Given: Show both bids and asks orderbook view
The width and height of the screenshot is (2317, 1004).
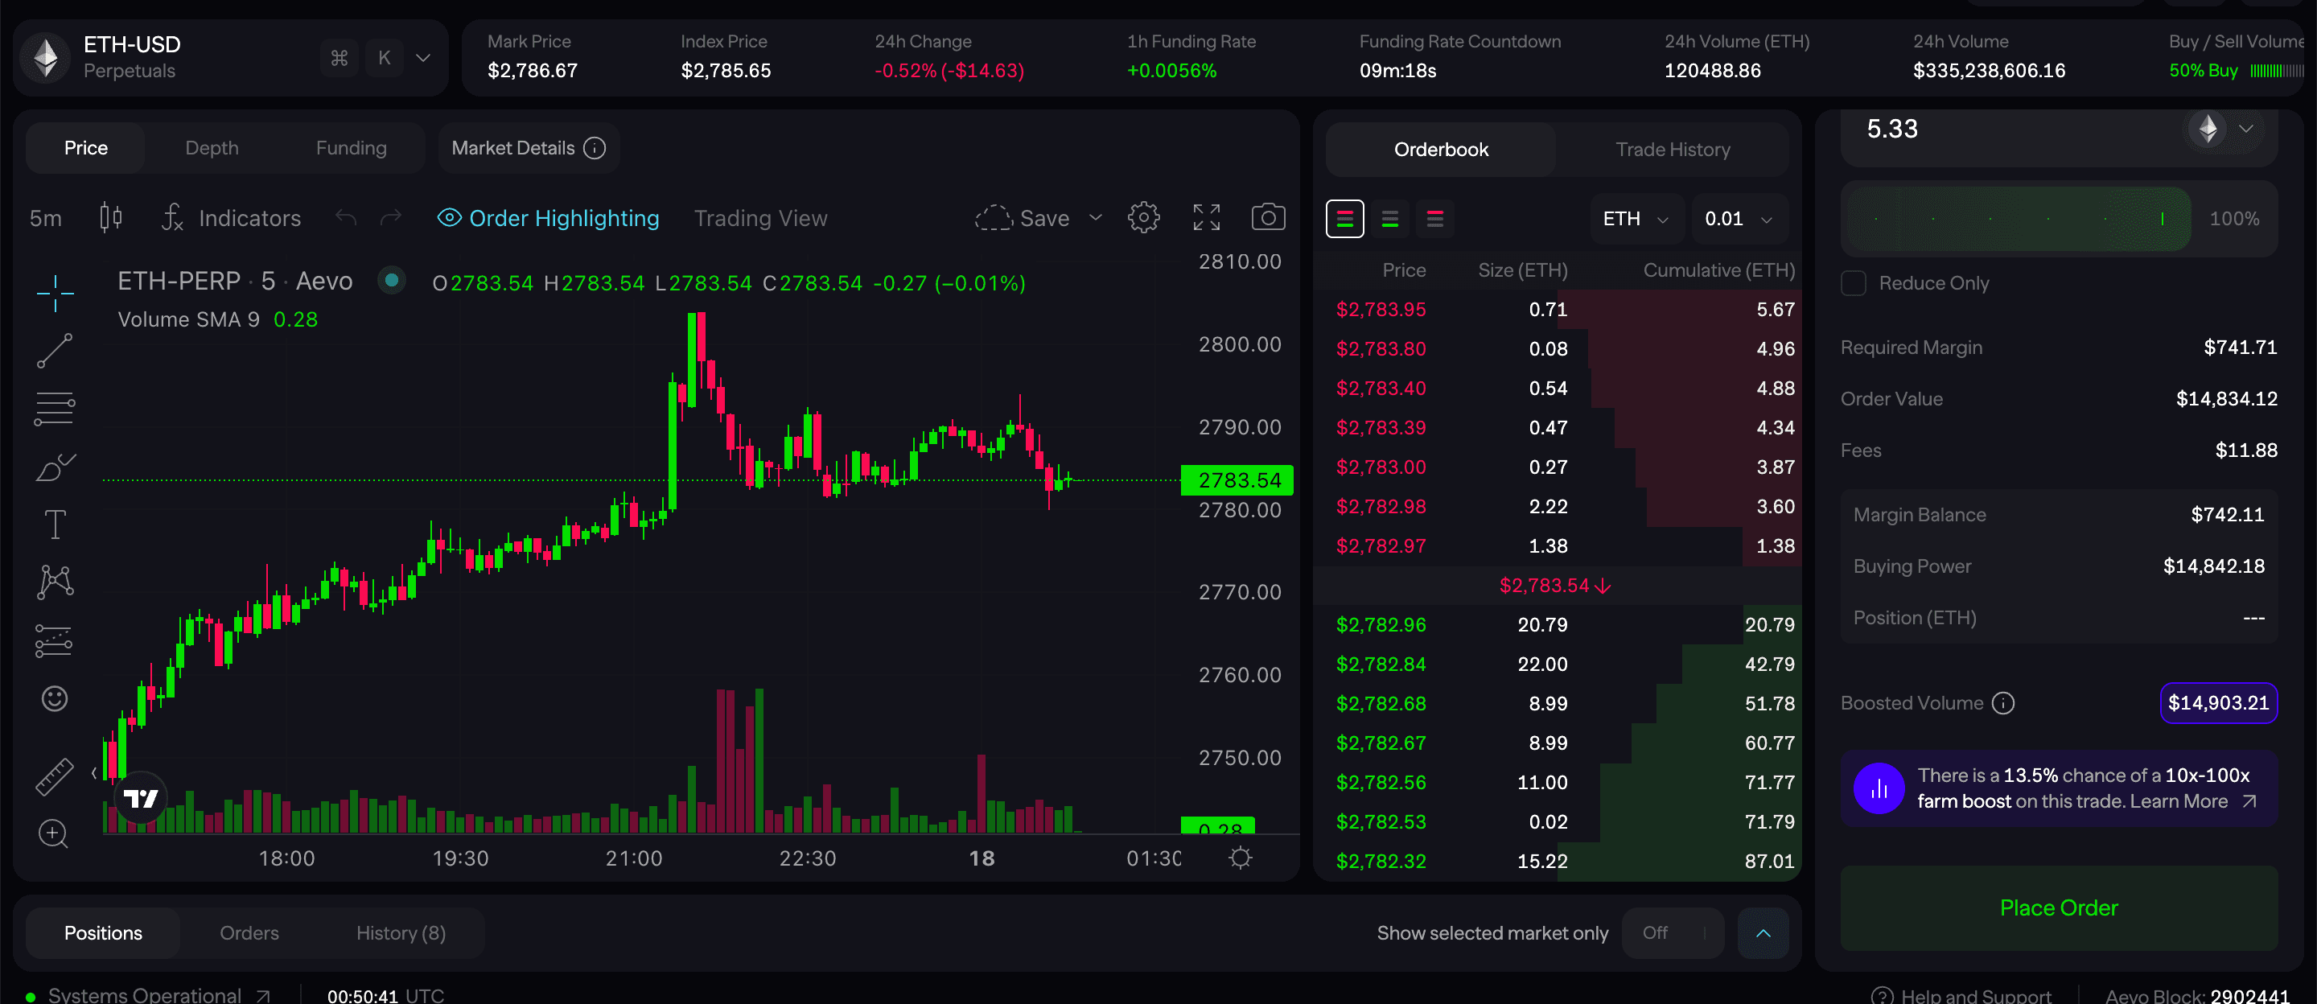Looking at the screenshot, I should click(1344, 219).
